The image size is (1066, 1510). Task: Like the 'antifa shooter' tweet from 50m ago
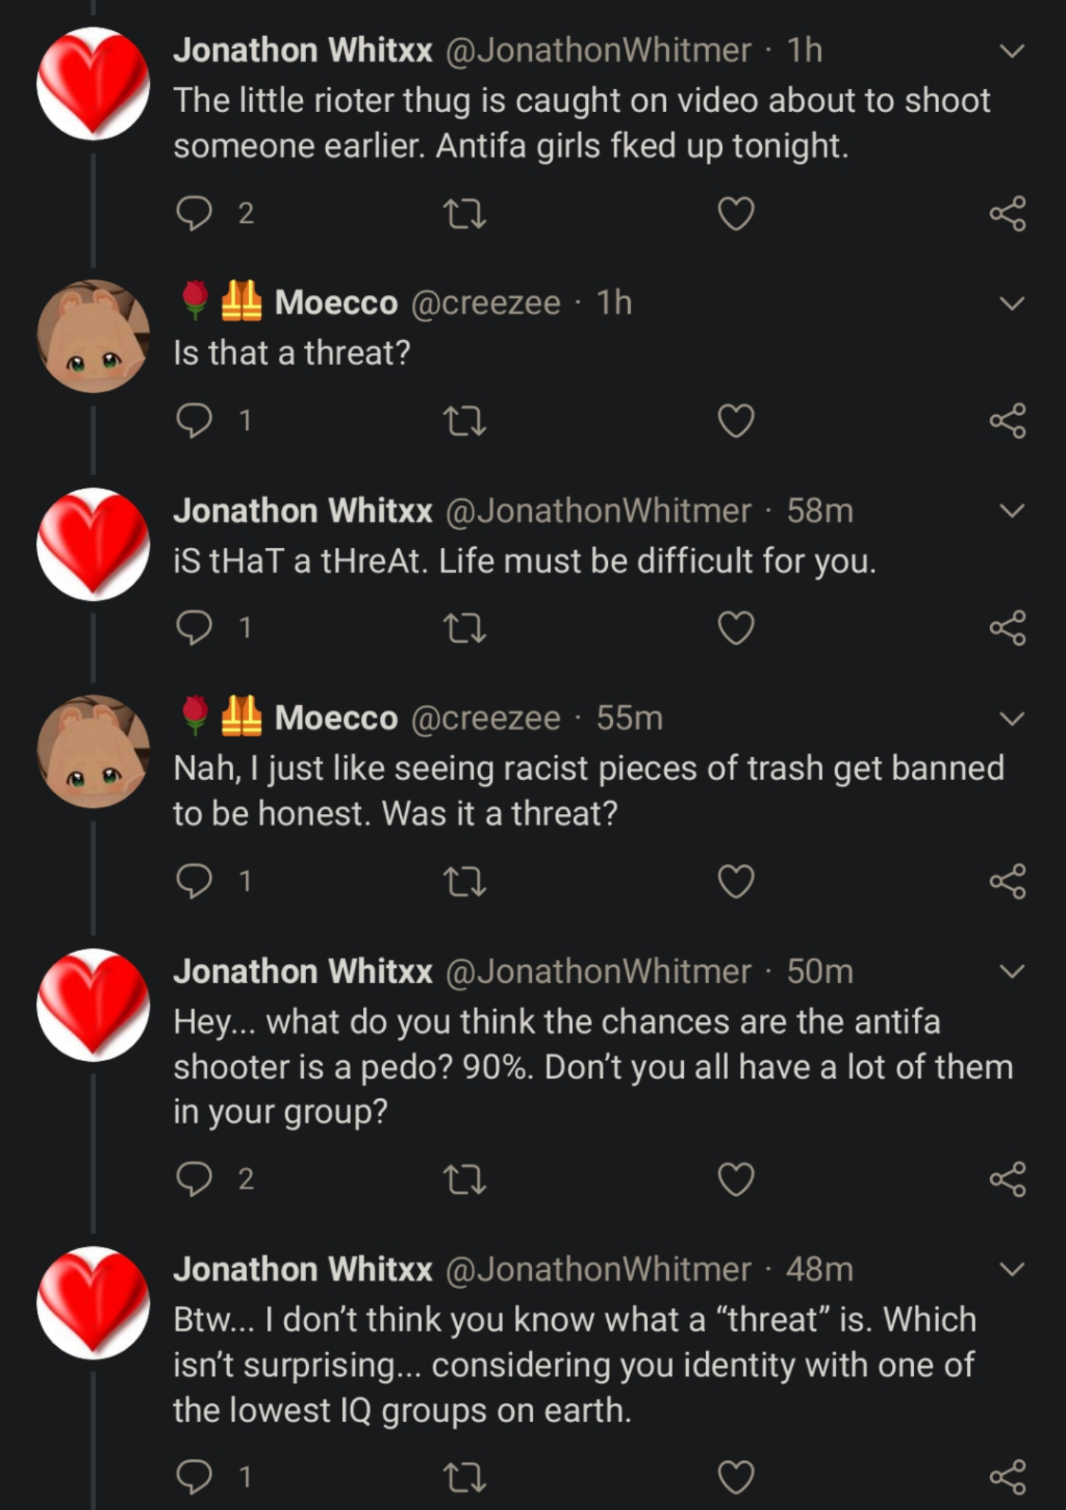click(736, 1180)
